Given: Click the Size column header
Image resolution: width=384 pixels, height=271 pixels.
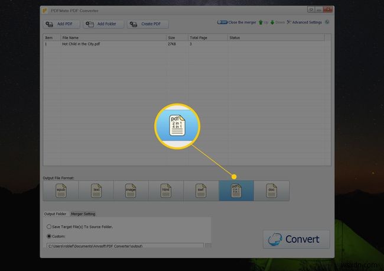Looking at the screenshot, I should point(177,38).
